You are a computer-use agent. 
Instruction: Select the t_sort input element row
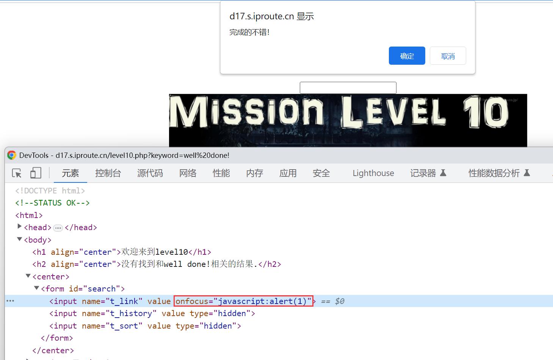(145, 326)
